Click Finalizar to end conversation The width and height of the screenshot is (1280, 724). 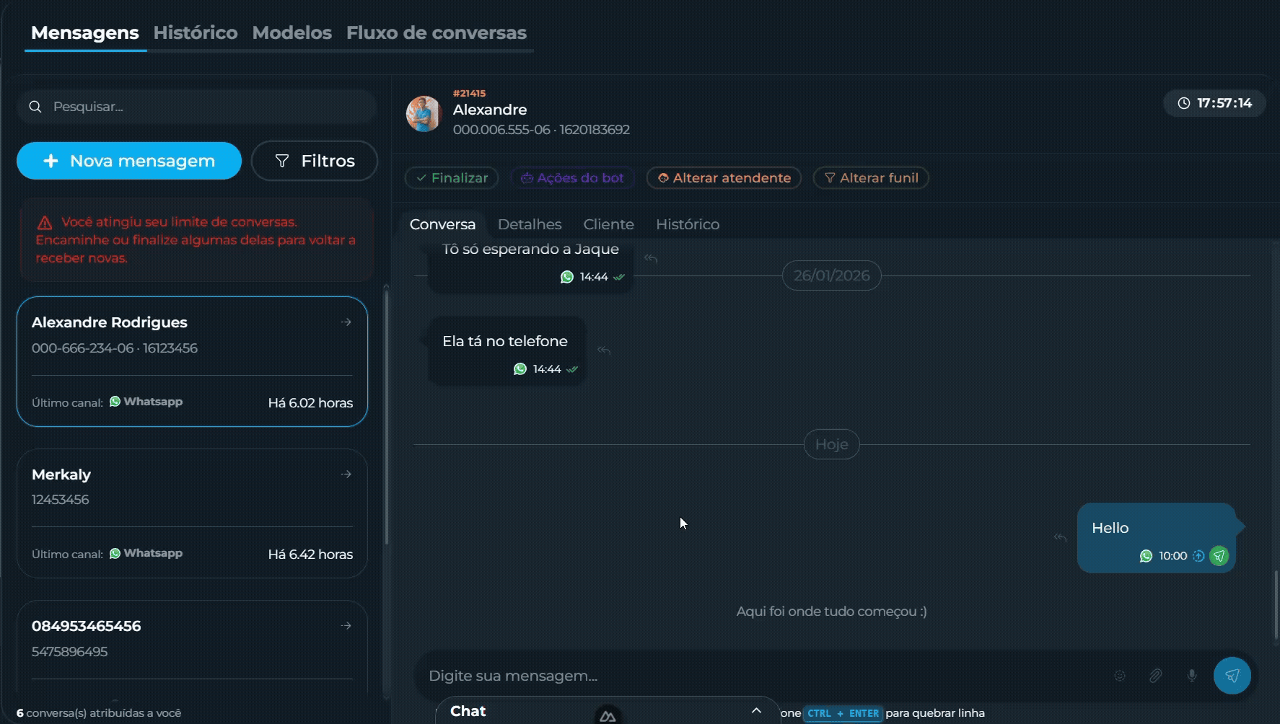(x=452, y=178)
